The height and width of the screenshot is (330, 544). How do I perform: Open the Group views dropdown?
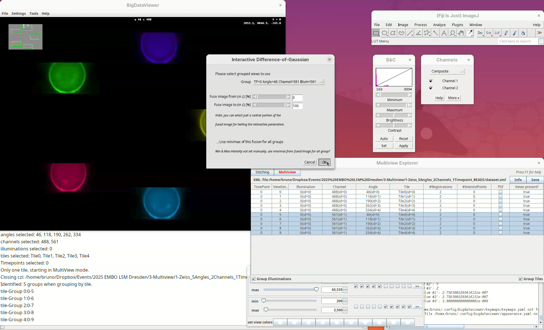[288, 82]
